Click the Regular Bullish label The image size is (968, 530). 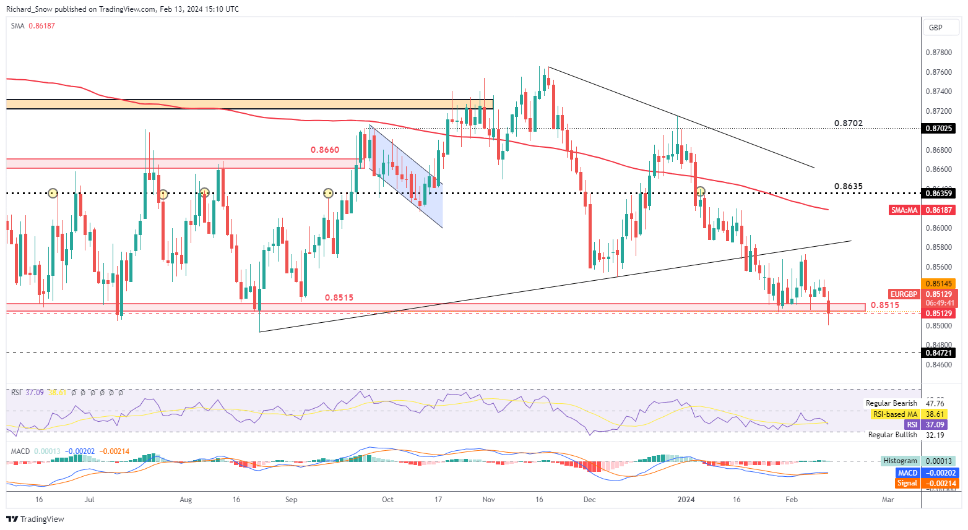click(x=892, y=435)
